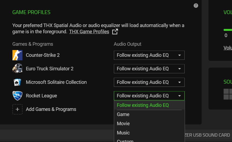
Task: Click the Microsoft Solitaire Collection icon
Action: [17, 82]
